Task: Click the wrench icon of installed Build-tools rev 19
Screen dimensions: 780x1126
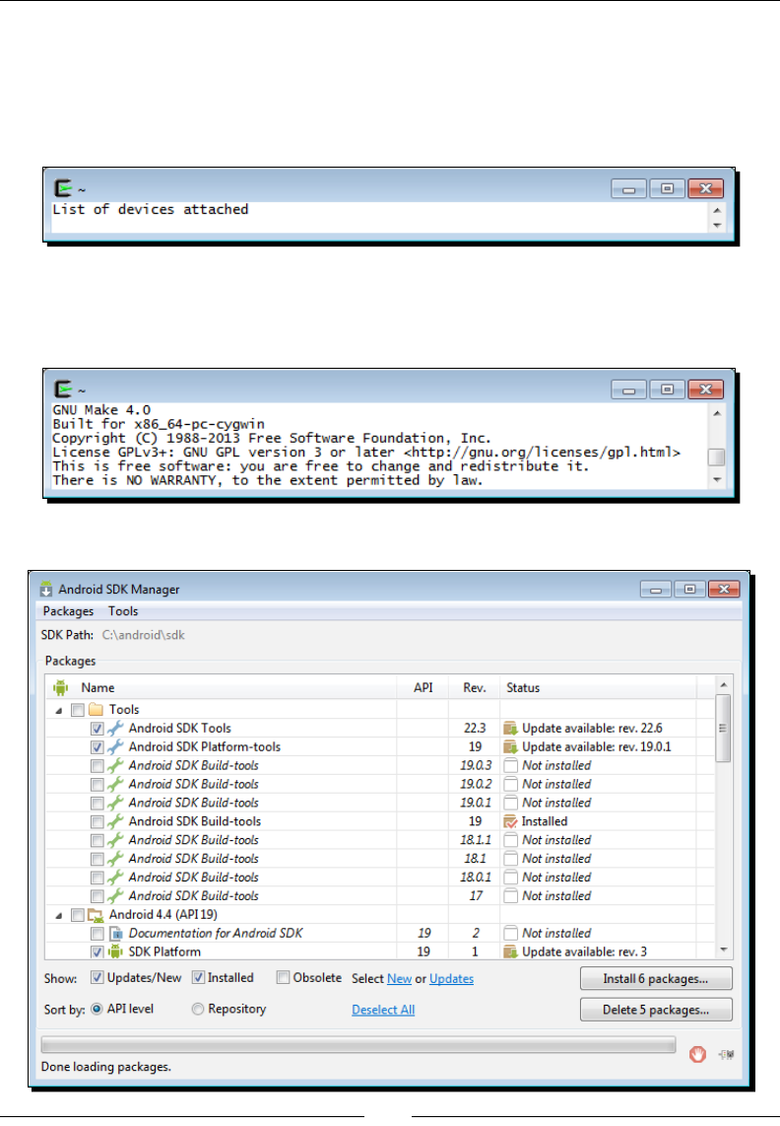Action: (115, 821)
